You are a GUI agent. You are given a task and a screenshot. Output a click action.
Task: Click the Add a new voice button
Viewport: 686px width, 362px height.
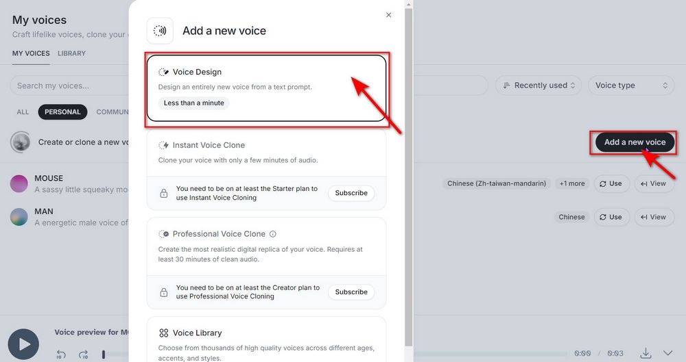click(635, 142)
